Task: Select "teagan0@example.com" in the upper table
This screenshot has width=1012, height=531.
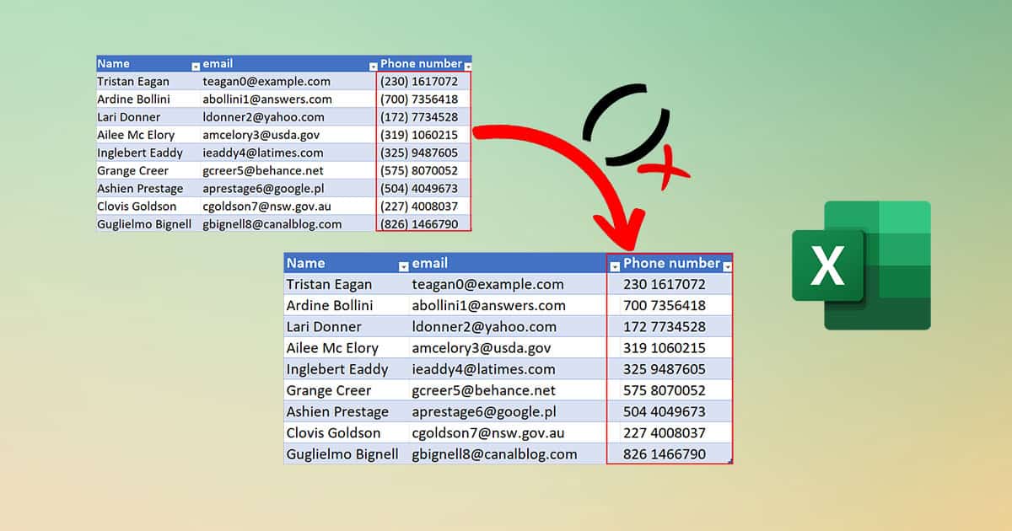Action: (x=266, y=82)
